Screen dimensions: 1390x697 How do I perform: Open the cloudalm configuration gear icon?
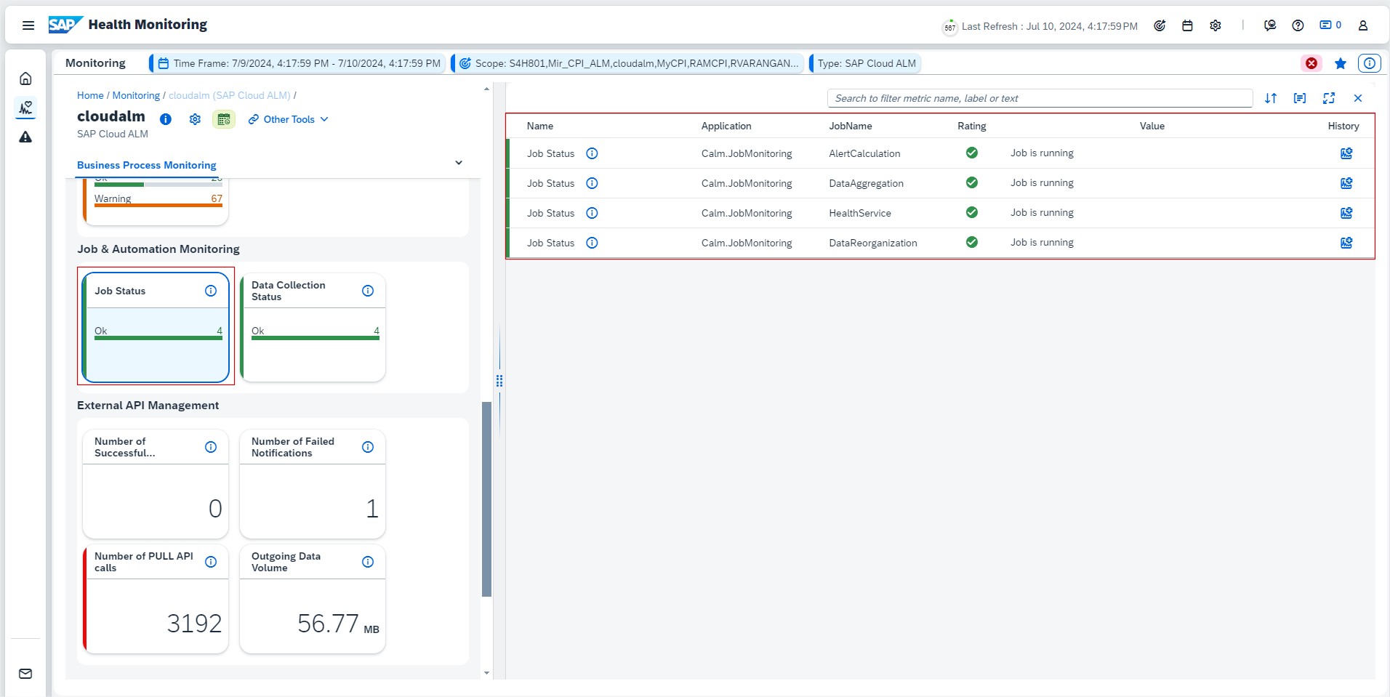pos(195,119)
